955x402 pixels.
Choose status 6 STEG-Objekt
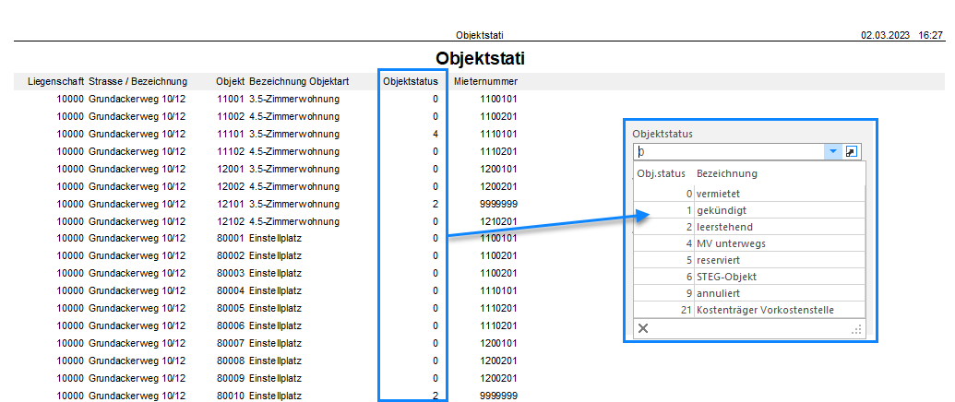tap(749, 277)
